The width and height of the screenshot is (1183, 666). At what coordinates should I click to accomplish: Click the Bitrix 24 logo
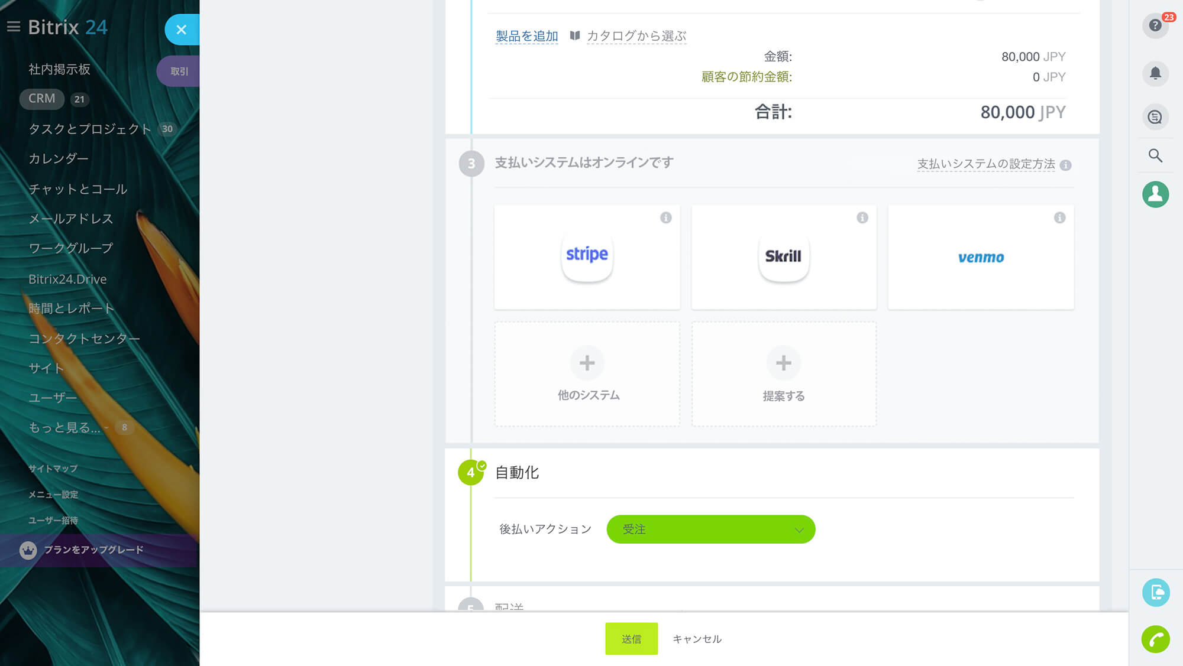pyautogui.click(x=67, y=27)
